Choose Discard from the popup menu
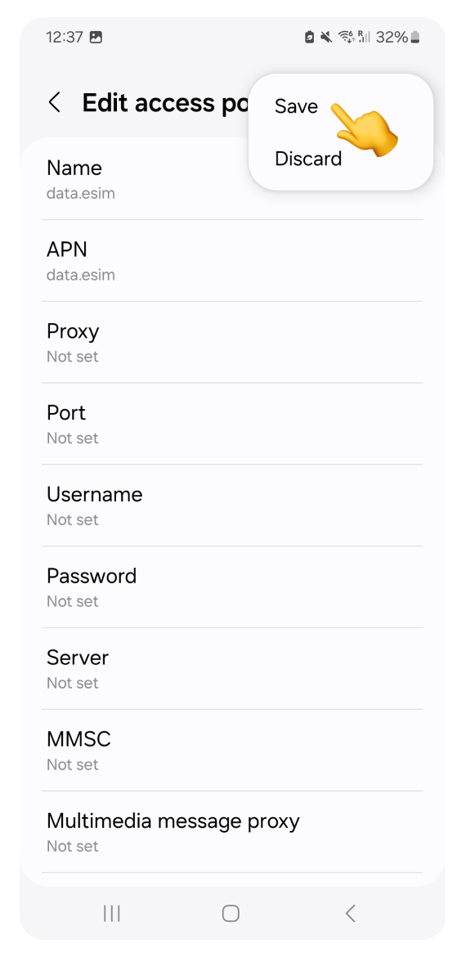466x957 pixels. (x=308, y=159)
